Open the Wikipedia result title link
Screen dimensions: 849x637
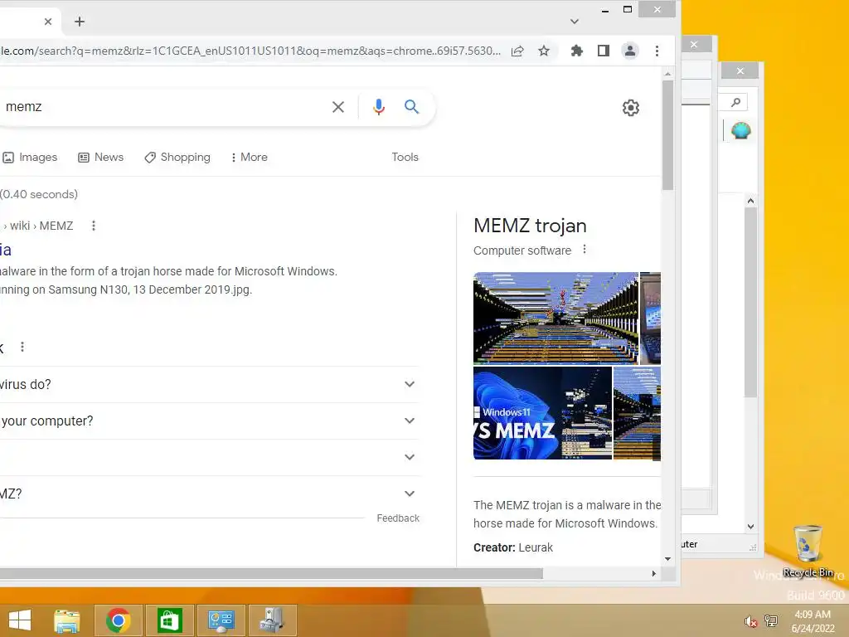6,250
